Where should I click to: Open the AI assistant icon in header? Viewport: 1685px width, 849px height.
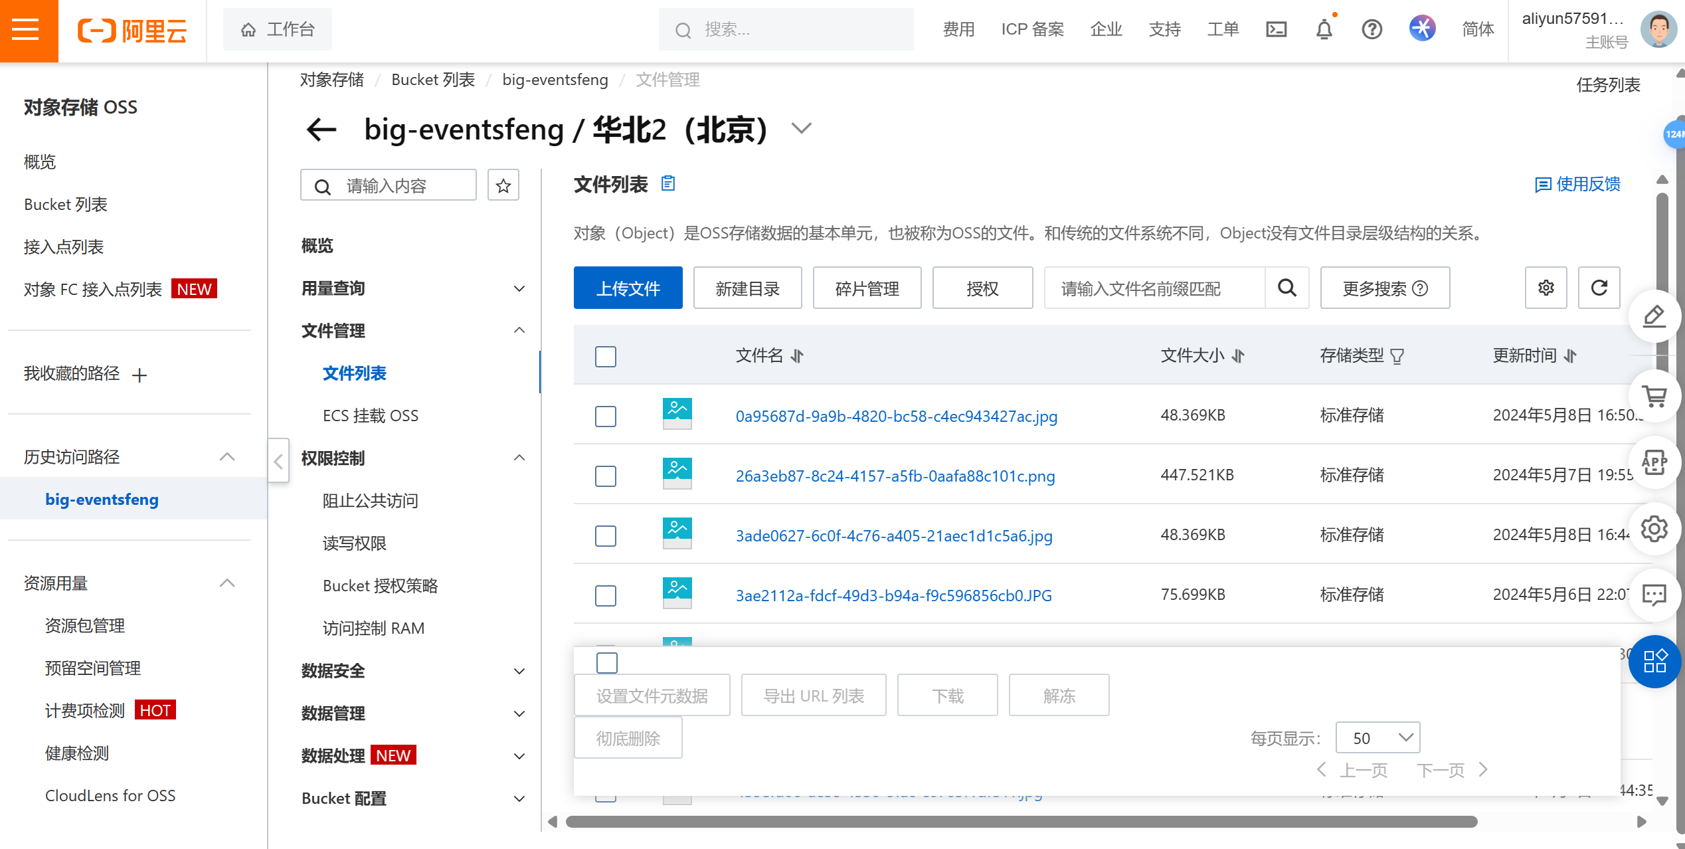point(1422,29)
